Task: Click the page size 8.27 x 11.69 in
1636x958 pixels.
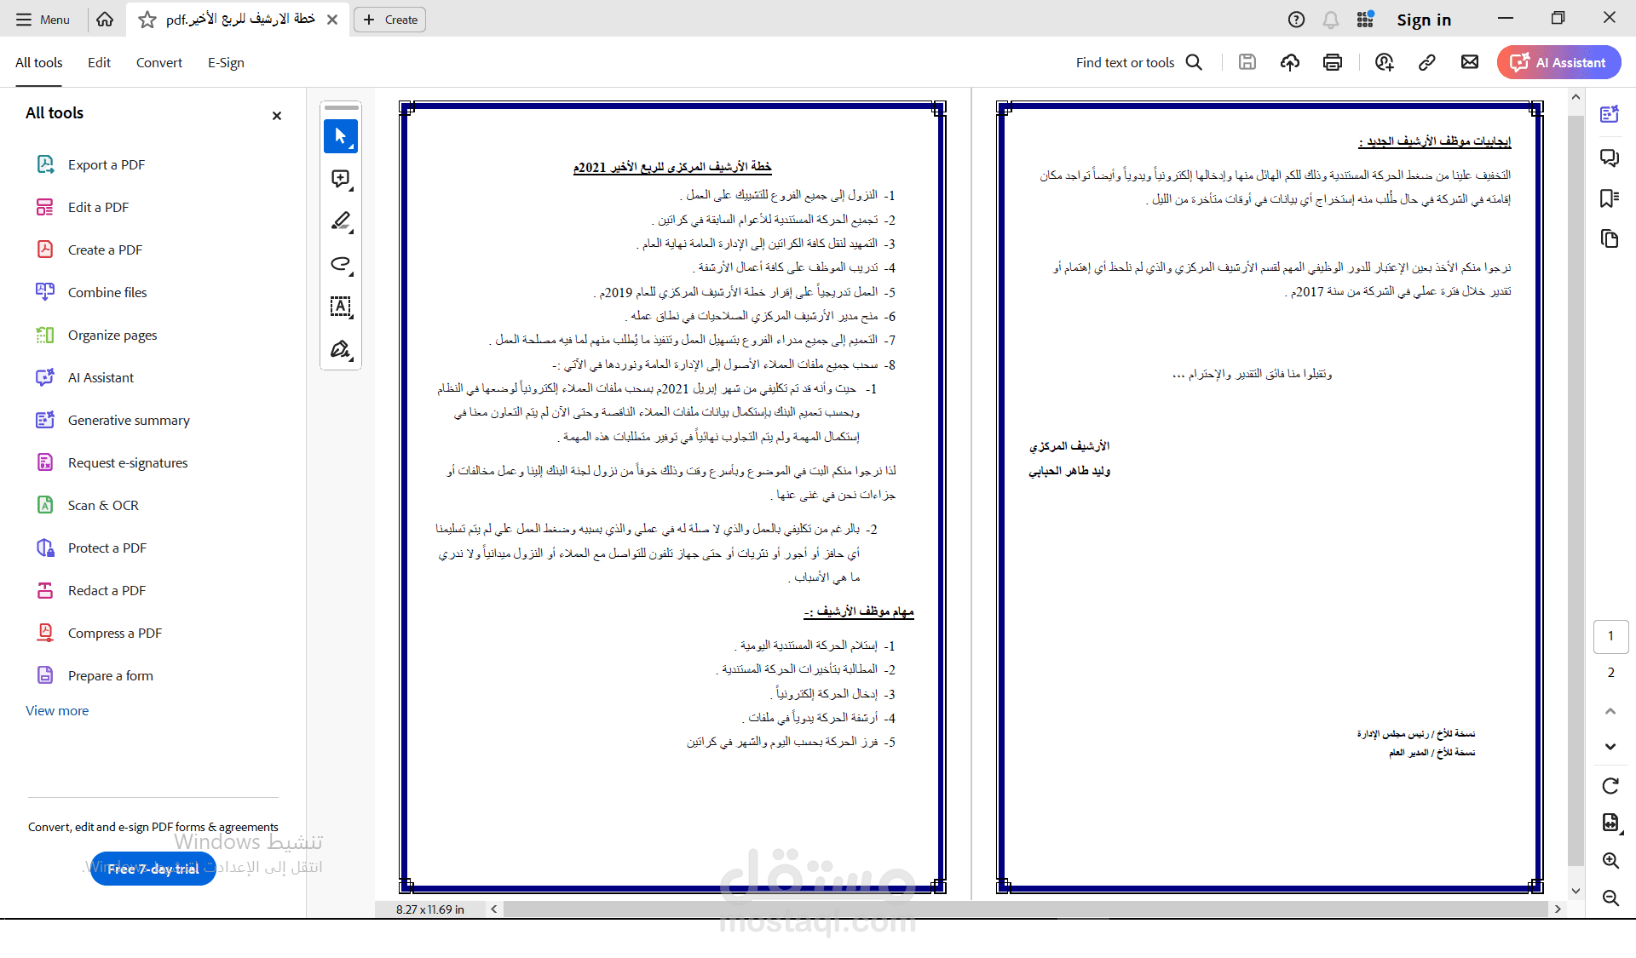Action: [x=430, y=909]
